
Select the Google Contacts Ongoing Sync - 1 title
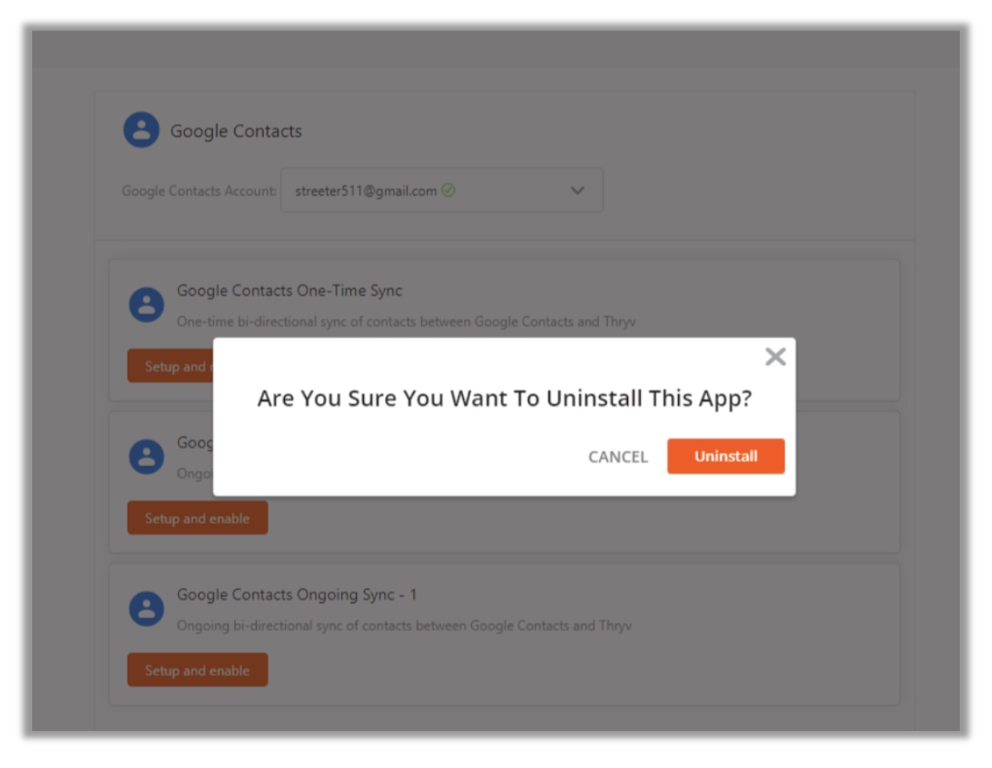pyautogui.click(x=296, y=595)
